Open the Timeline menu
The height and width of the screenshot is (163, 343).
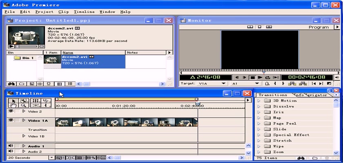point(84,12)
